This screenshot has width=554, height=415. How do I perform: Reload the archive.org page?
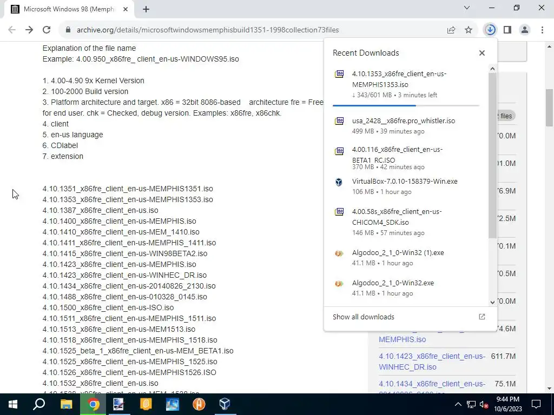(47, 30)
